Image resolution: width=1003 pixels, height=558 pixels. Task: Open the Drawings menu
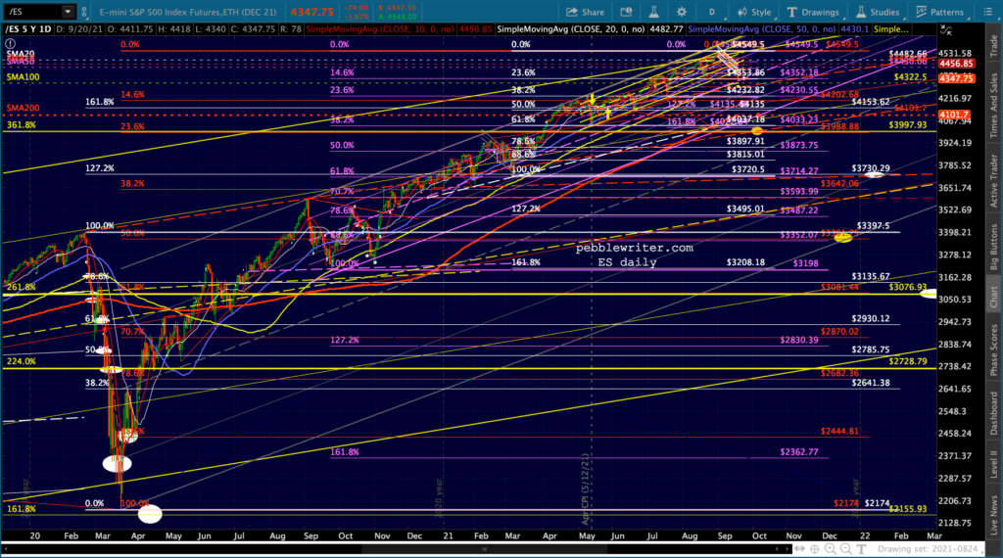tap(813, 12)
